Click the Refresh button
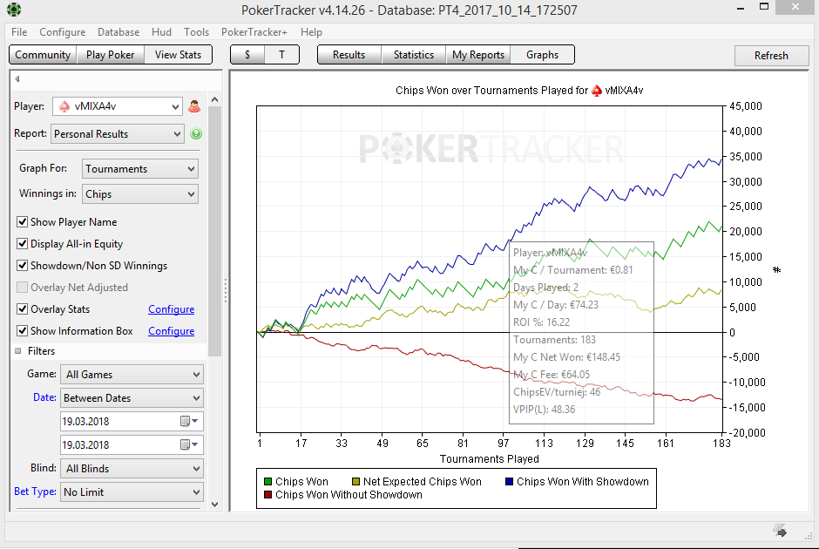This screenshot has width=819, height=549. pos(771,56)
